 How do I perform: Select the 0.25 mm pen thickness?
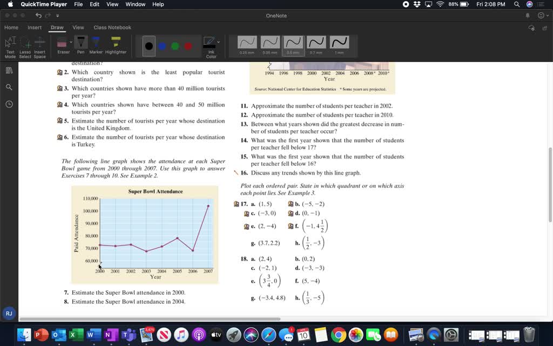247,43
